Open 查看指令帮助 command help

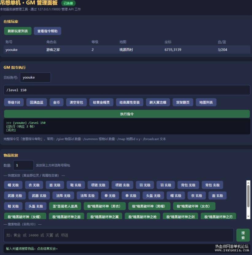(47, 31)
